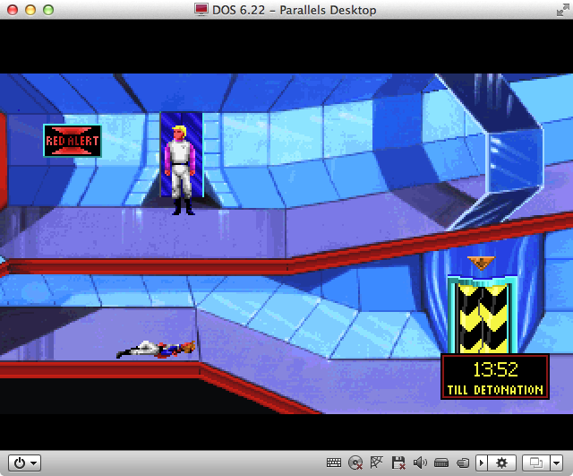
Task: Click the Parallels window title icon
Action: tap(201, 10)
